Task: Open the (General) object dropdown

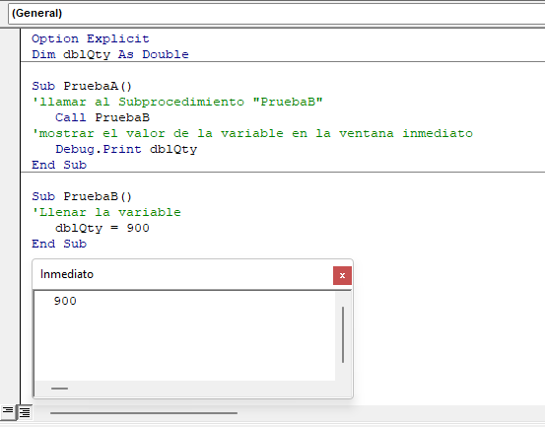Action: point(276,13)
